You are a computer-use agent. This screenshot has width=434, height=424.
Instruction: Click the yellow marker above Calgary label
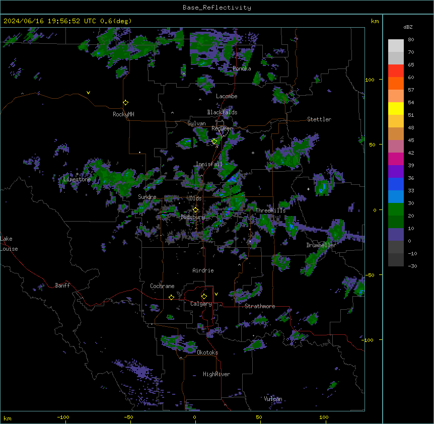[204, 297]
